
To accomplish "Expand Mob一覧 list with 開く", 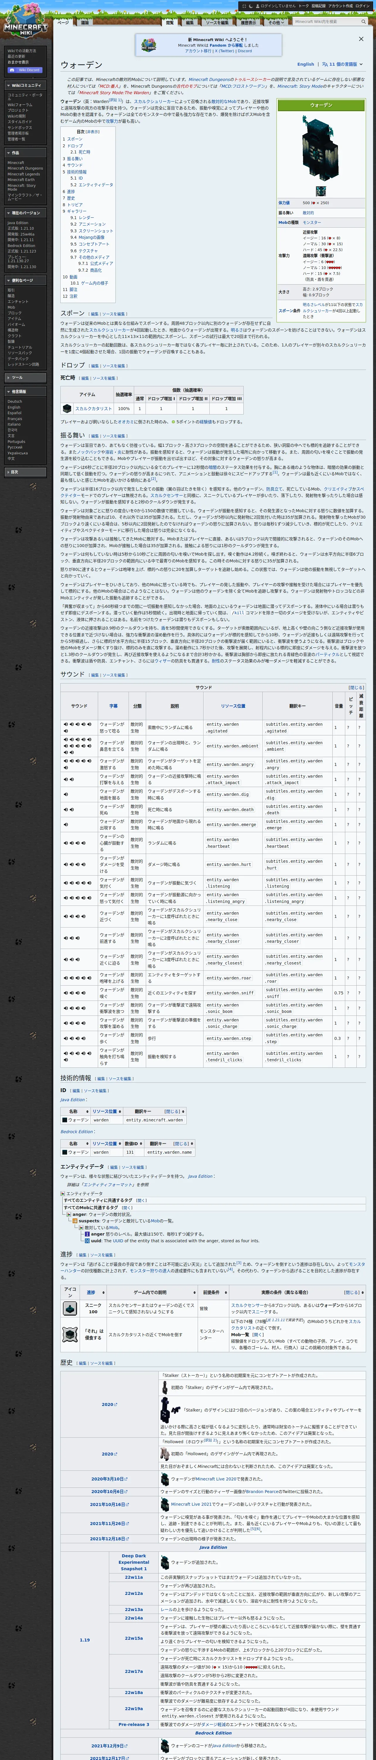I will point(258,1334).
